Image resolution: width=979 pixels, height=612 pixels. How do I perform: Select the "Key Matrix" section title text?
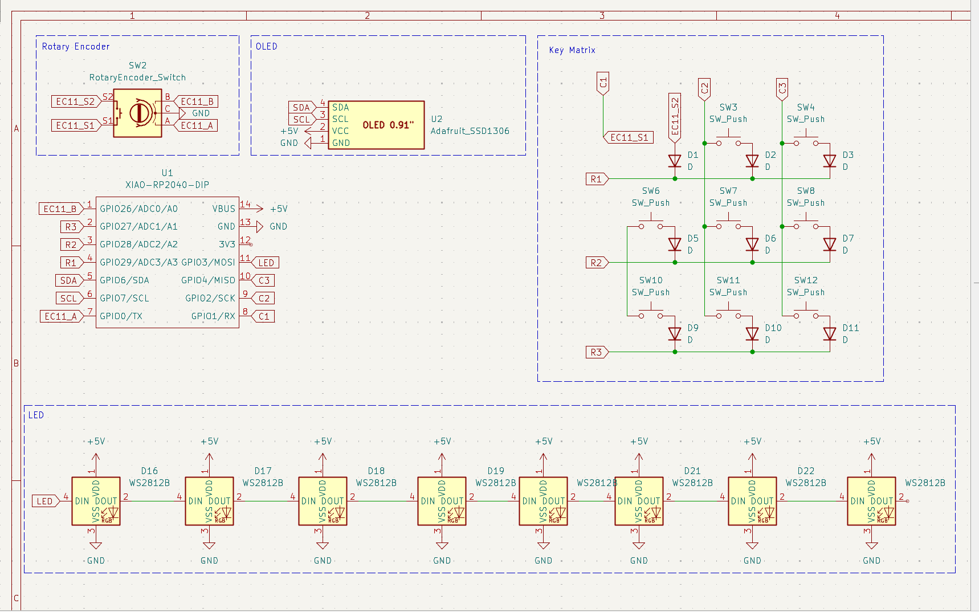(572, 50)
